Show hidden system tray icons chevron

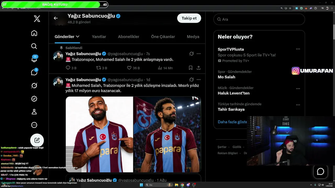[x=311, y=185]
